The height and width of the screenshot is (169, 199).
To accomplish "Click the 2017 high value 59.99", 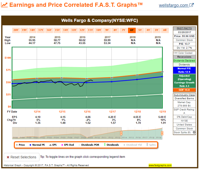I will coord(107,40).
